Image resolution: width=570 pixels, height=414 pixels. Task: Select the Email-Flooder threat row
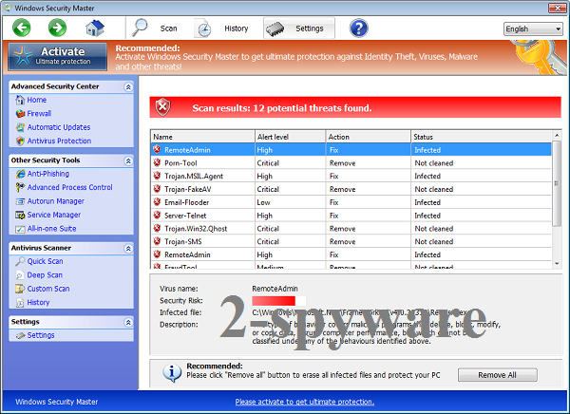point(351,202)
